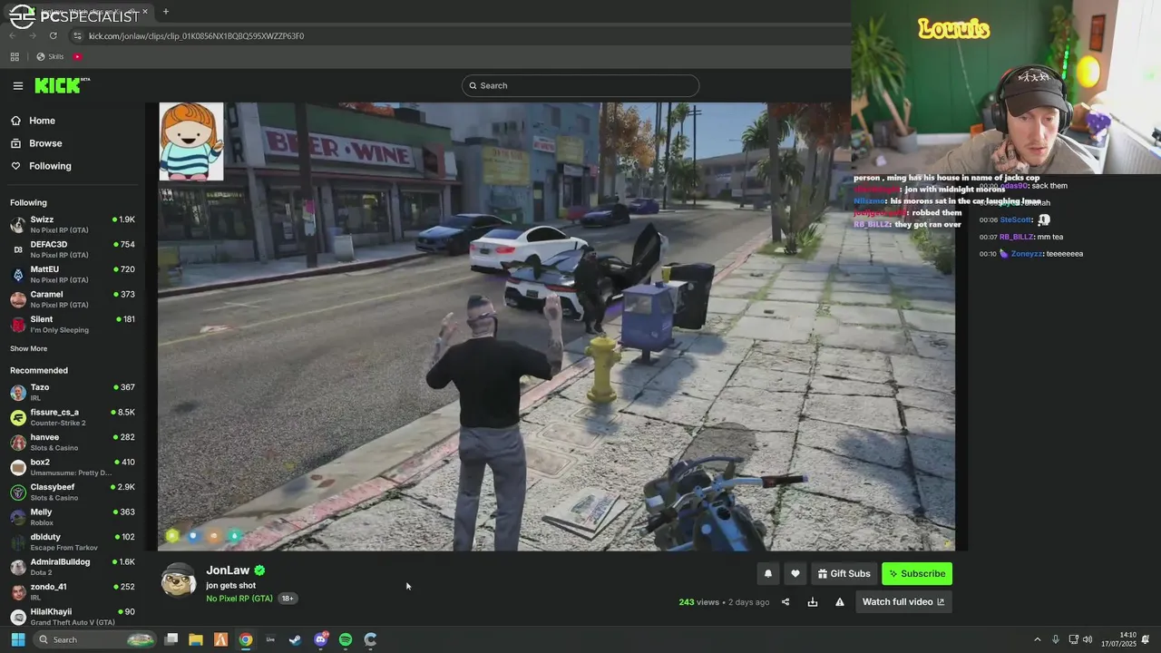The width and height of the screenshot is (1161, 653).
Task: Open the JonLaw channel name link
Action: point(228,570)
